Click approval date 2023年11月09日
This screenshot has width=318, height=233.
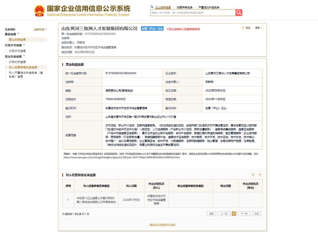click(x=215, y=99)
